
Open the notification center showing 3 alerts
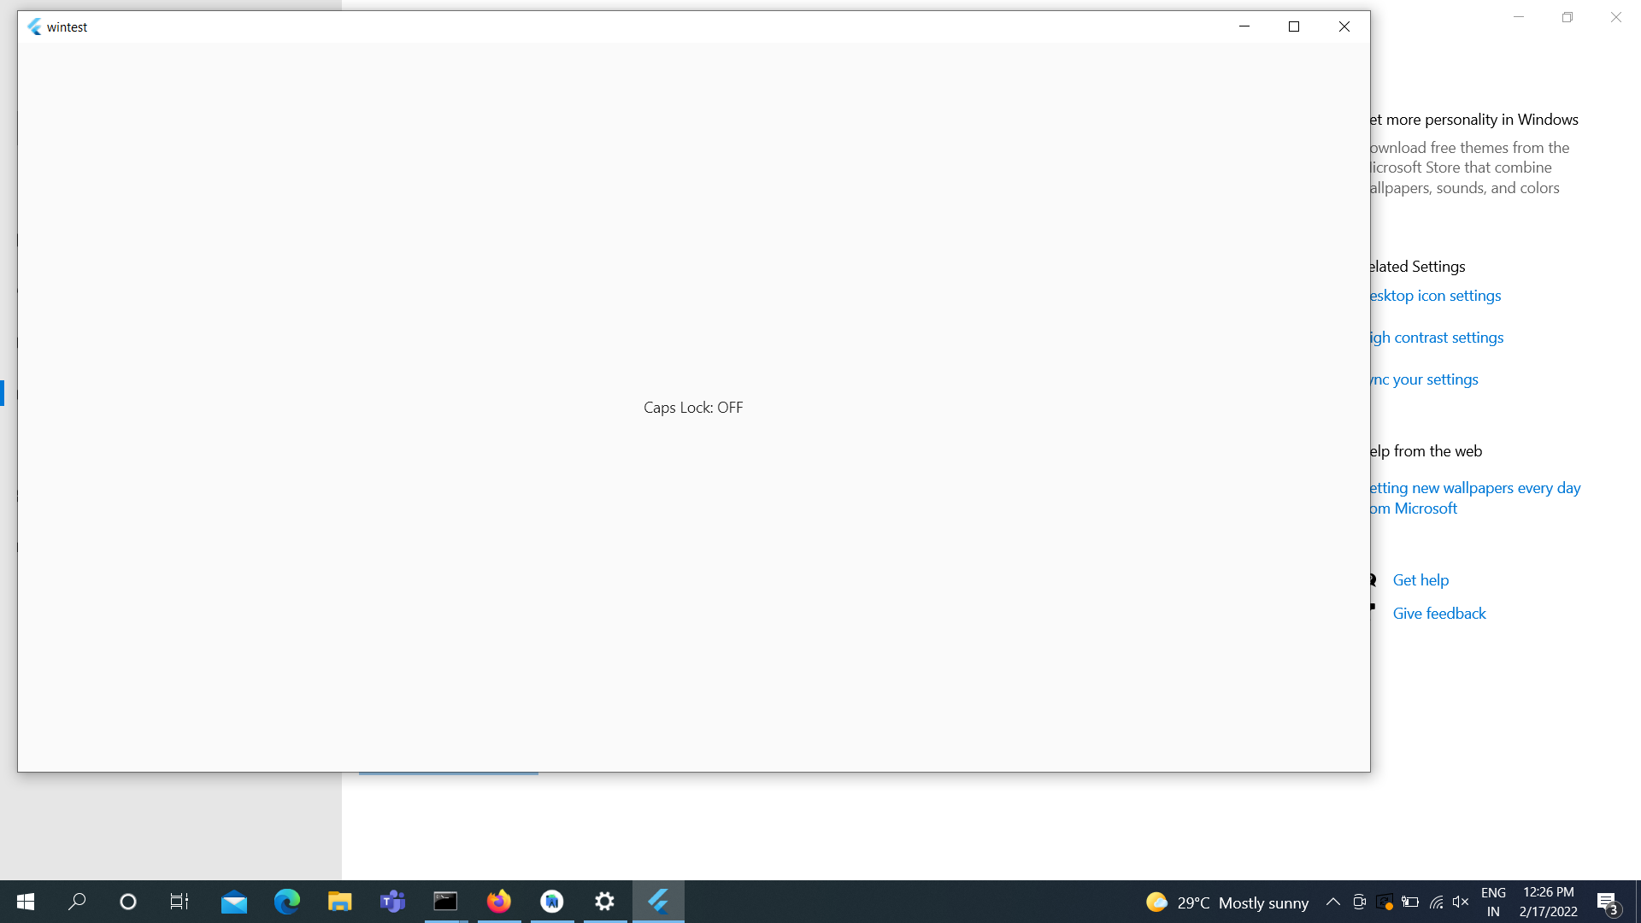pyautogui.click(x=1608, y=902)
